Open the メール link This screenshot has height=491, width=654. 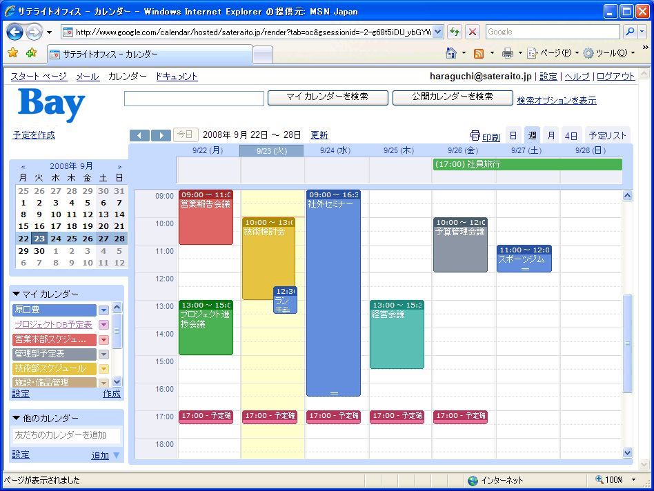88,77
